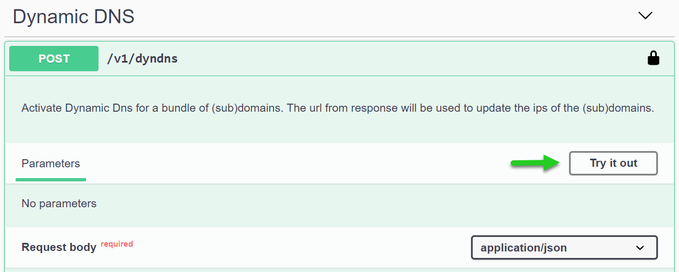679x272 pixels.
Task: Click the application/json text in the select box
Action: [524, 248]
